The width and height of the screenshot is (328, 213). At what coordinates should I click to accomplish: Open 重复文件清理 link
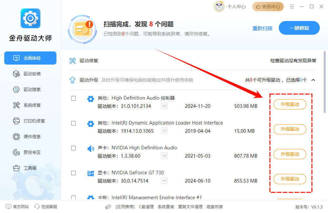[x=190, y=207]
